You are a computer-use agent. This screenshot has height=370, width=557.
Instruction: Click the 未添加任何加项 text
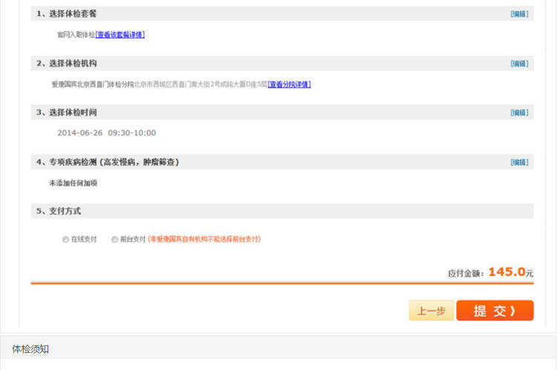[73, 183]
